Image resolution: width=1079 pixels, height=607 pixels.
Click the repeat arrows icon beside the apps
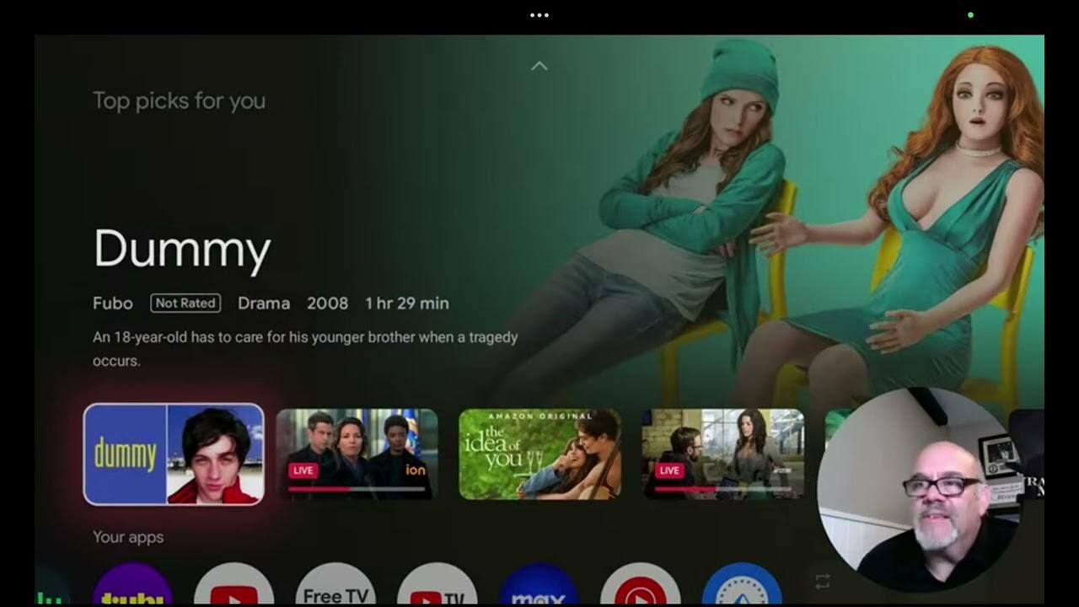823,582
